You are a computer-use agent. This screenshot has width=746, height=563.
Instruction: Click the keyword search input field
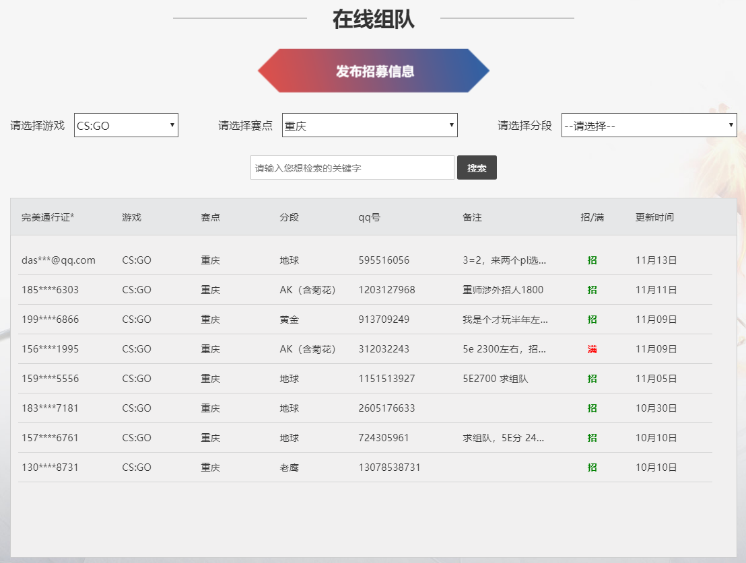click(351, 167)
